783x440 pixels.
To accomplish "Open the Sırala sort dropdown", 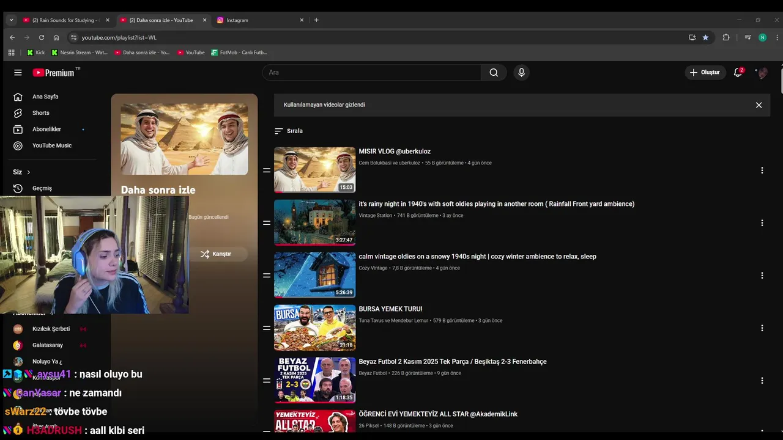I will (x=289, y=131).
